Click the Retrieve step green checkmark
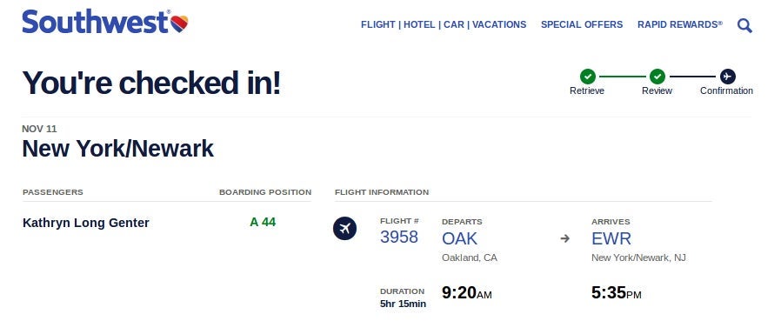781x321 pixels. tap(588, 77)
